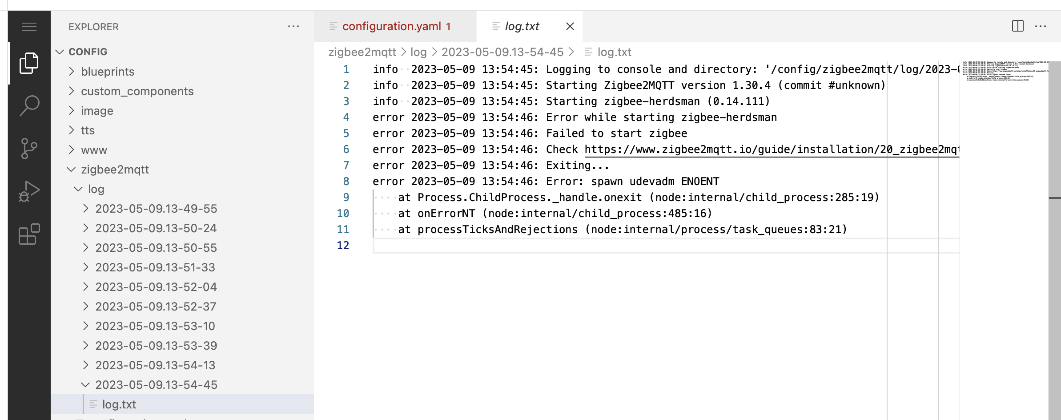
Task: Click 'spawn udevadm ENOENT' error text
Action: click(655, 182)
